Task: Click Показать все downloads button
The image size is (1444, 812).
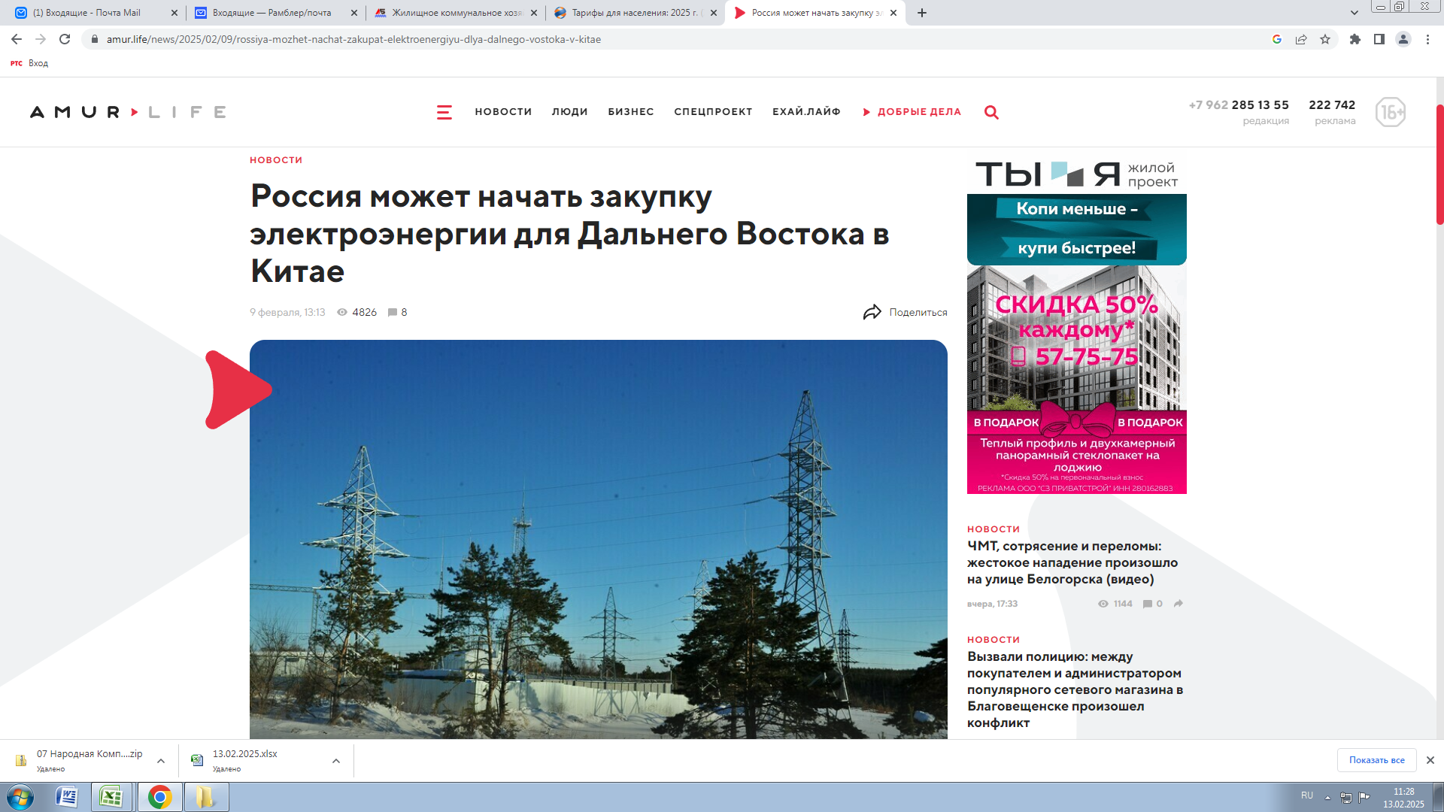Action: (1376, 760)
